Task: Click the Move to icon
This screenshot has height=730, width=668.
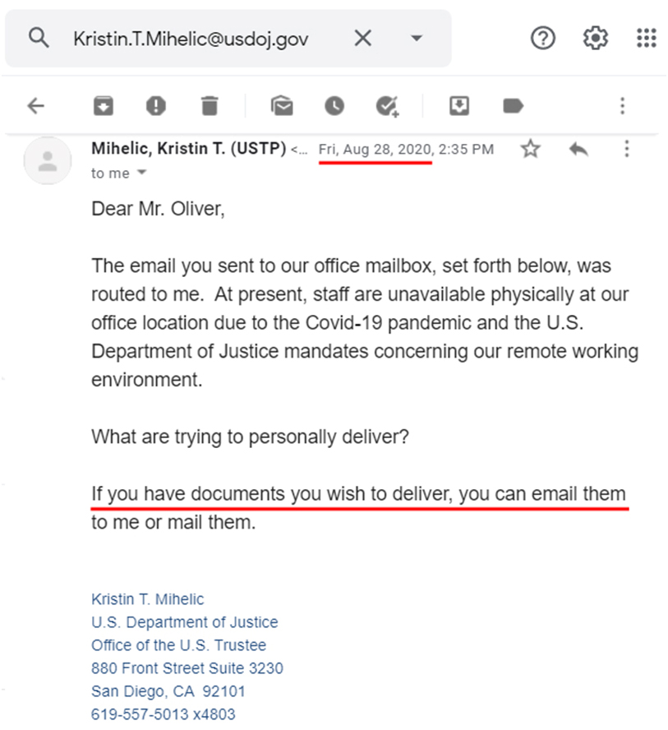Action: (459, 106)
